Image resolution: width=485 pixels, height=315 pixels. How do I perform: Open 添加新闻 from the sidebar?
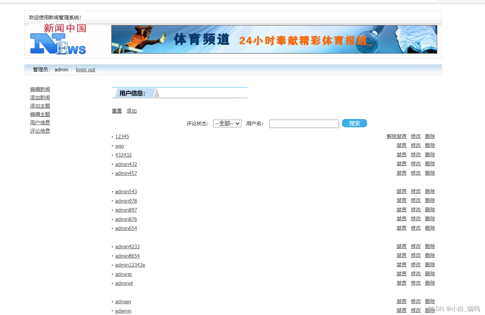click(x=40, y=97)
